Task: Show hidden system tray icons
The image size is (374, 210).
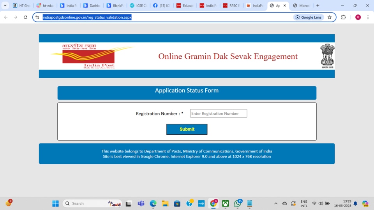Action: point(276,203)
